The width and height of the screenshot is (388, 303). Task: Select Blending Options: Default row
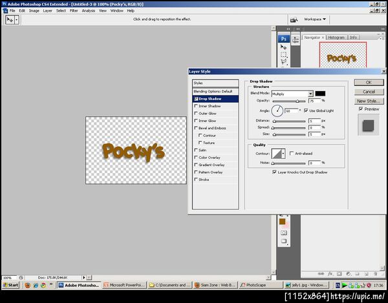click(215, 92)
